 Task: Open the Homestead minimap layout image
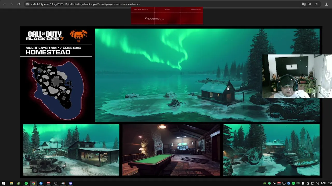(57, 90)
